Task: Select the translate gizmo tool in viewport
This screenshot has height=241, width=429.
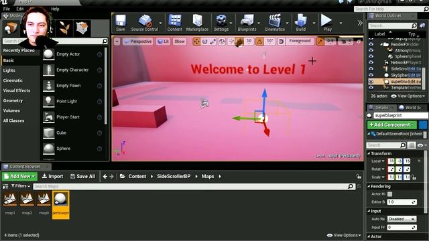Action: pyautogui.click(x=196, y=42)
